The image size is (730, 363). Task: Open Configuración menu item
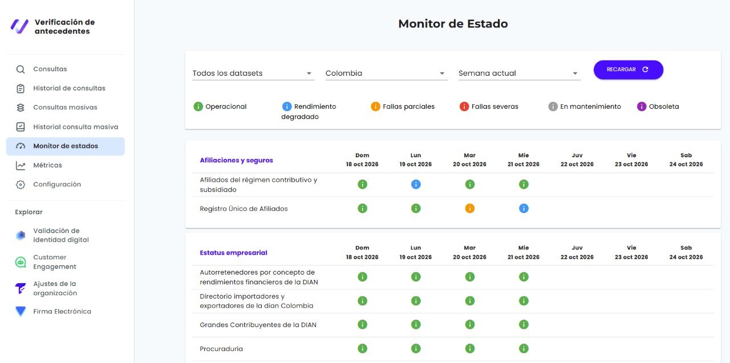(66, 185)
